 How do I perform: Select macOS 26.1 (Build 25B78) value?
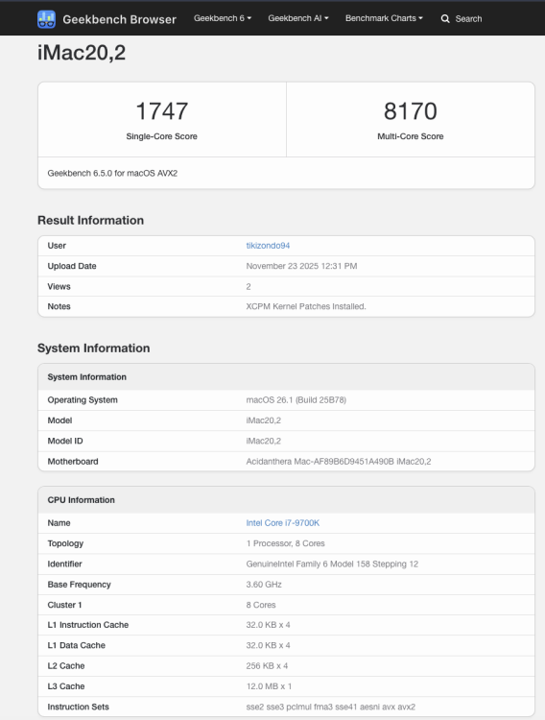click(x=296, y=400)
